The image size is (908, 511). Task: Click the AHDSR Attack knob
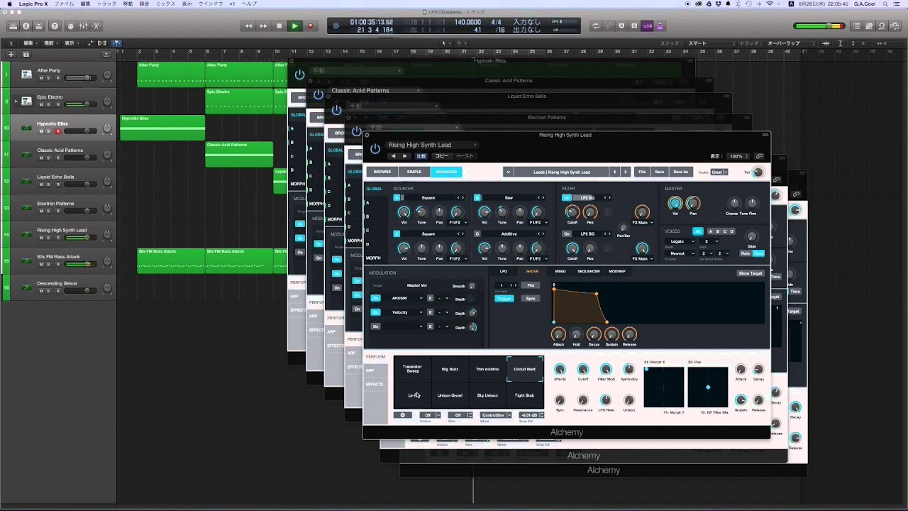[x=558, y=334]
